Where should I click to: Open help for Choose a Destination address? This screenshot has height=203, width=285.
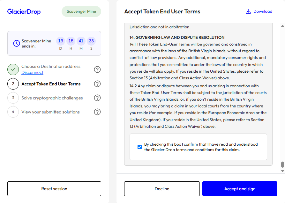coord(97,69)
